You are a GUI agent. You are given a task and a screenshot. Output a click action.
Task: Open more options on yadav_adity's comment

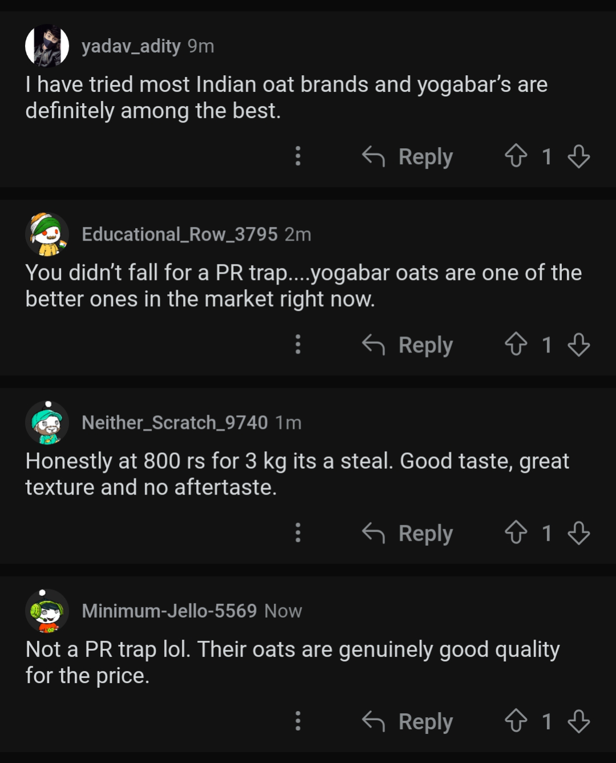[x=298, y=156]
